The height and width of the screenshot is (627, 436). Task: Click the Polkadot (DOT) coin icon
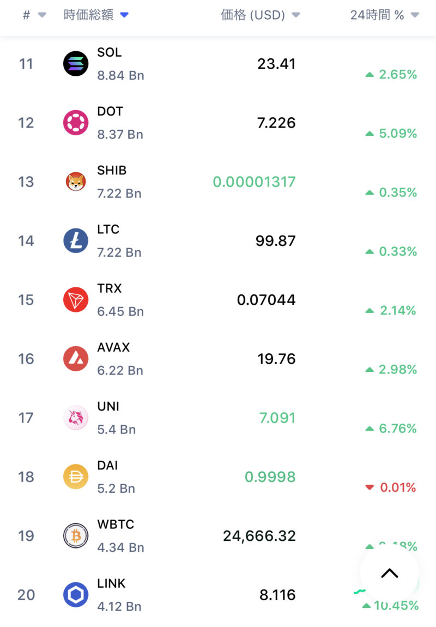click(x=76, y=123)
